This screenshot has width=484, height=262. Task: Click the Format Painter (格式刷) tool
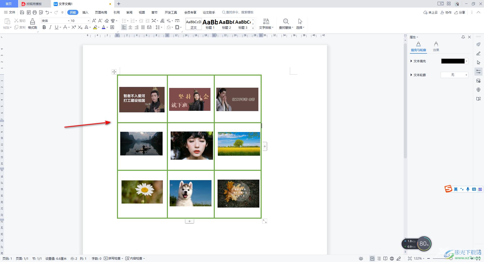[33, 24]
